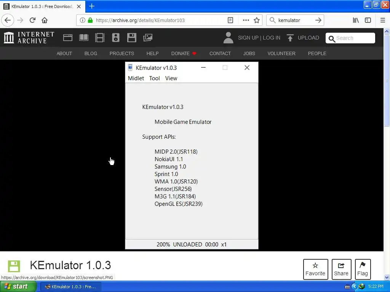Focus the Internet Archive Search field
This screenshot has height=292, width=390.
point(350,38)
